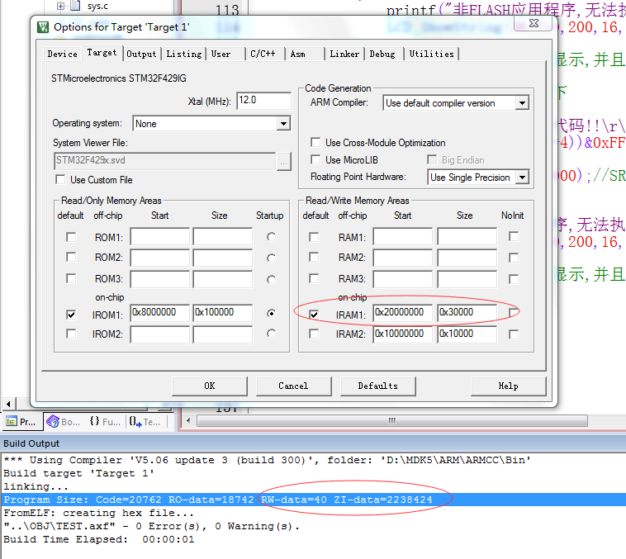Click the Xtal (MHz) input field
Viewport: 626px width, 559px height.
click(263, 100)
